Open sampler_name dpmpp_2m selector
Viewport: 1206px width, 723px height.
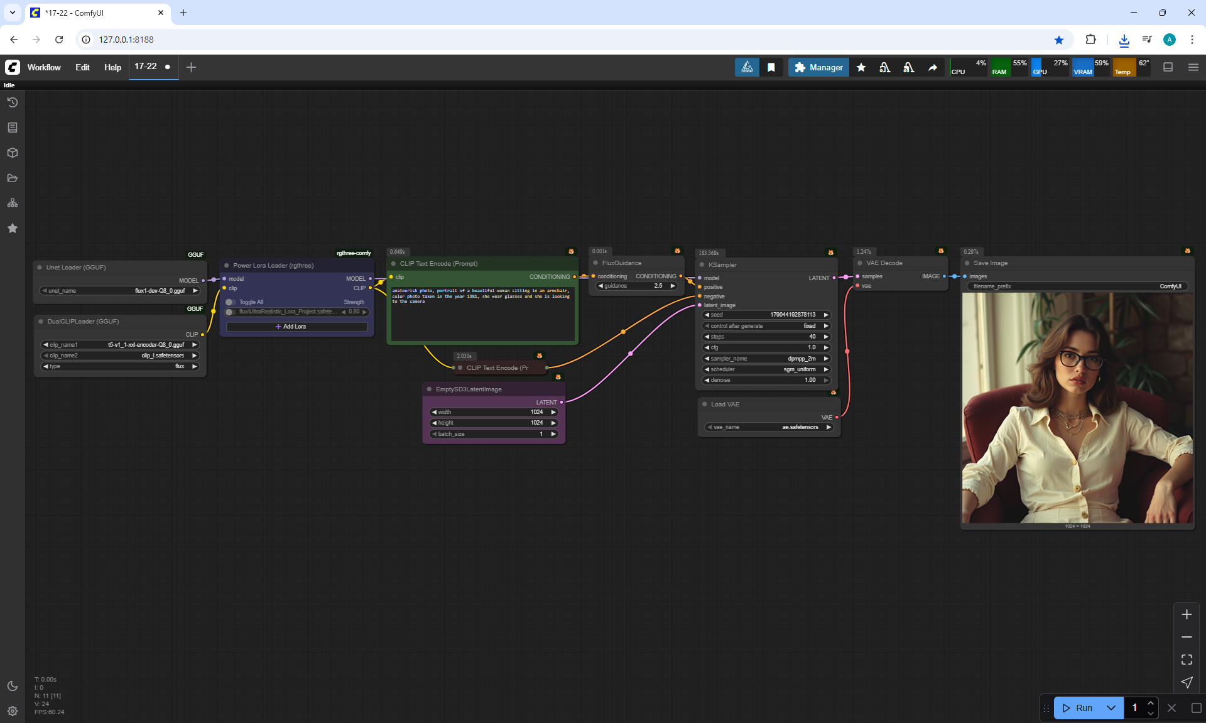pyautogui.click(x=766, y=359)
